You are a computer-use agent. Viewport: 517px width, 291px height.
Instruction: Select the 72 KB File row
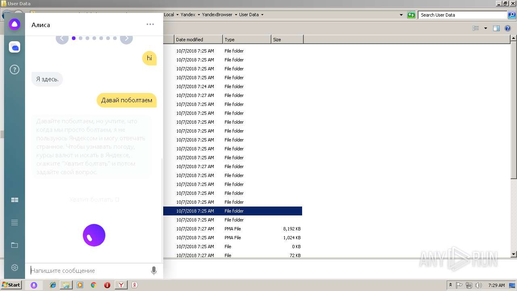(x=233, y=255)
